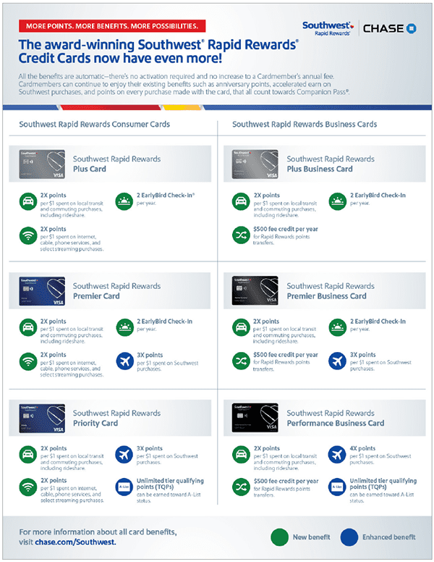This screenshot has width=434, height=562.
Task: Click the car icon under Plus Card
Action: click(x=28, y=201)
